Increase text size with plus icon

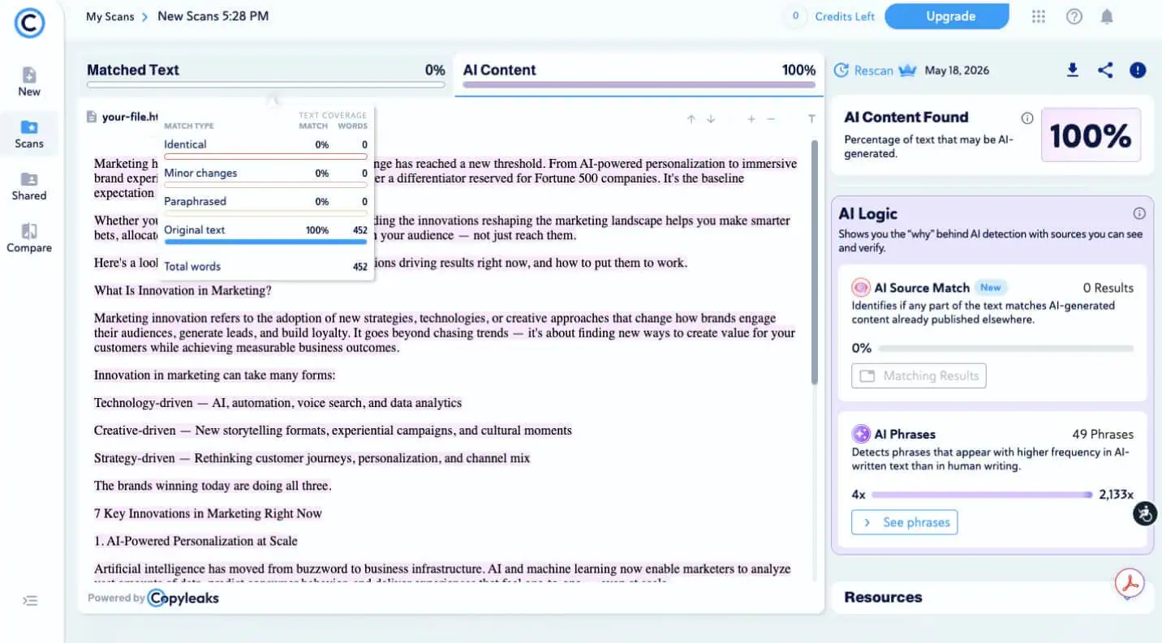(751, 119)
